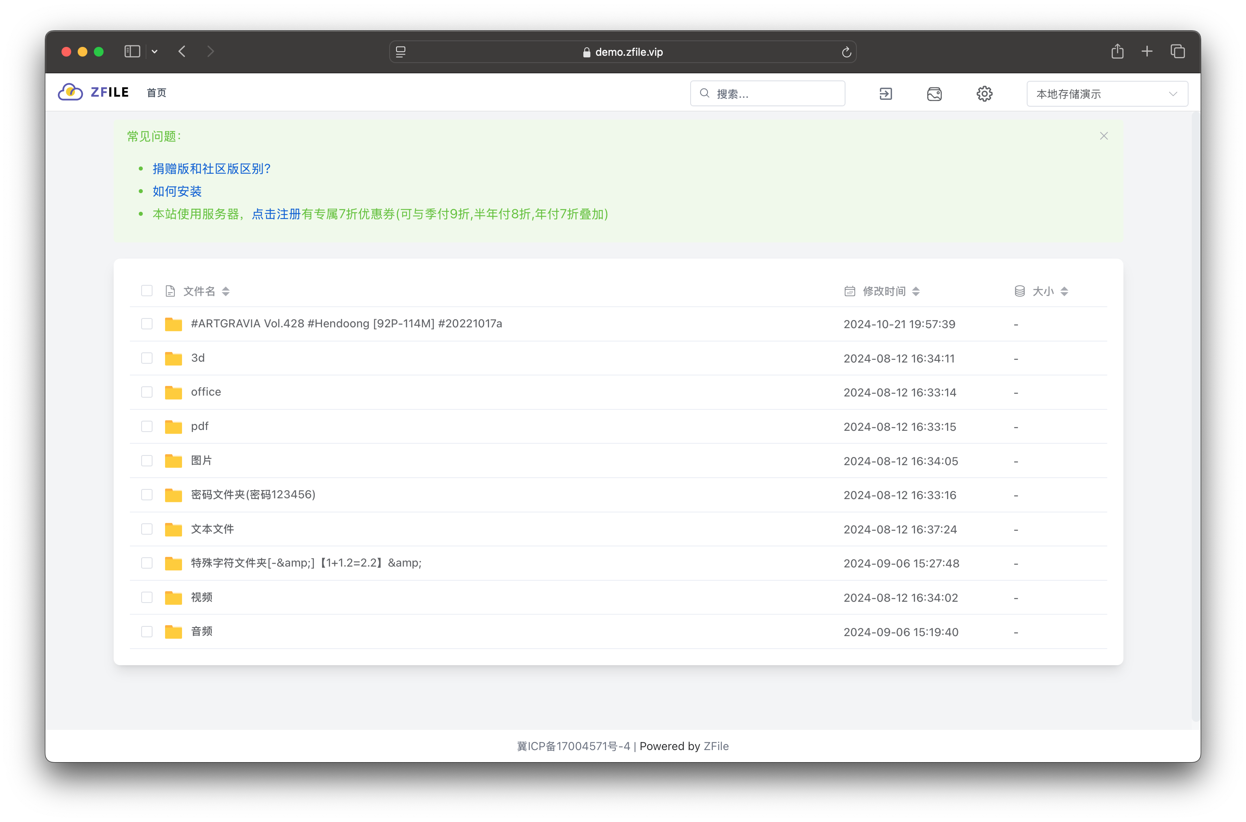This screenshot has width=1246, height=822.
Task: Expand the 本地存储演示 storage dropdown
Action: click(x=1106, y=94)
